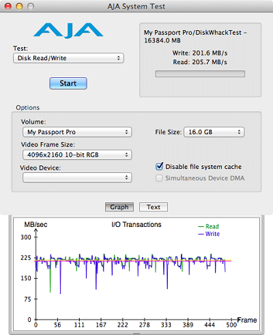Click the test progress bar
The width and height of the screenshot is (273, 335).
coord(200,74)
